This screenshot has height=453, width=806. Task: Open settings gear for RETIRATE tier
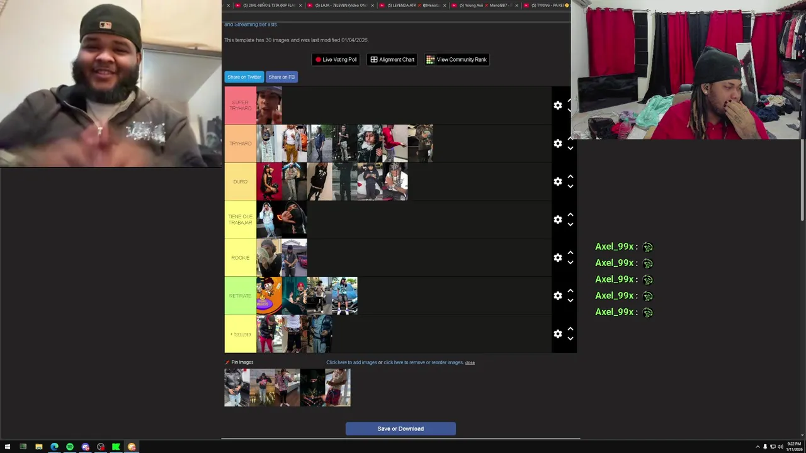point(558,296)
